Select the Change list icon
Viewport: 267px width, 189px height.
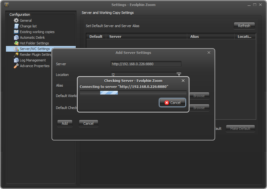(16, 26)
